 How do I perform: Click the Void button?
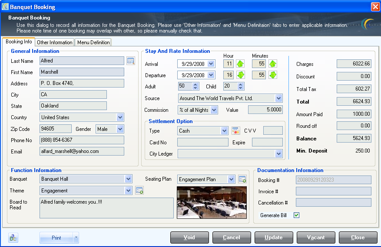click(189, 237)
